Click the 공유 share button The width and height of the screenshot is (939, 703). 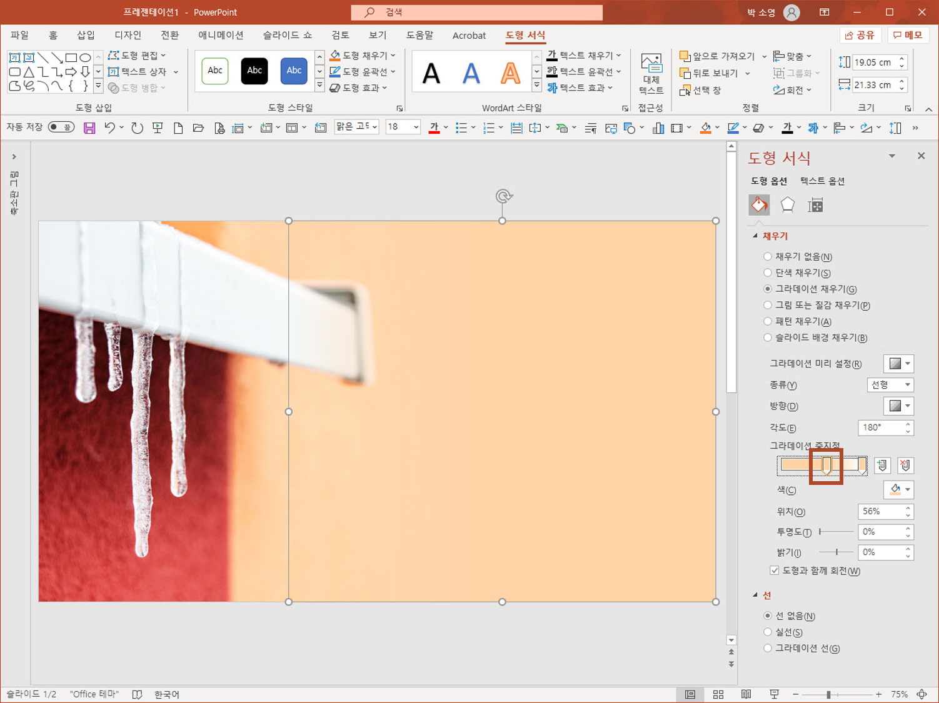(x=860, y=35)
